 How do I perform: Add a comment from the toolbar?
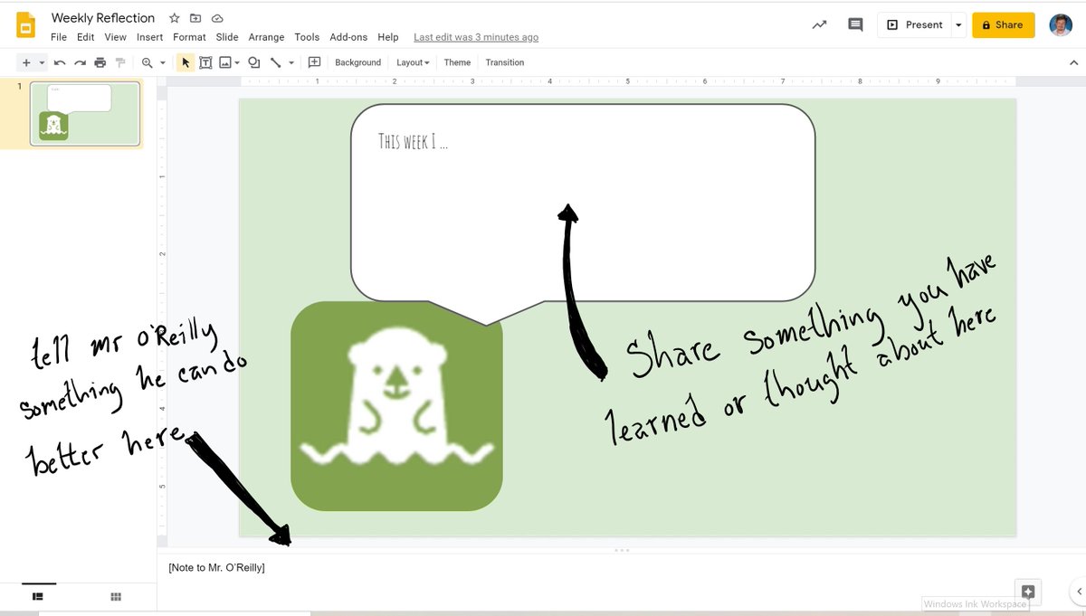point(314,62)
